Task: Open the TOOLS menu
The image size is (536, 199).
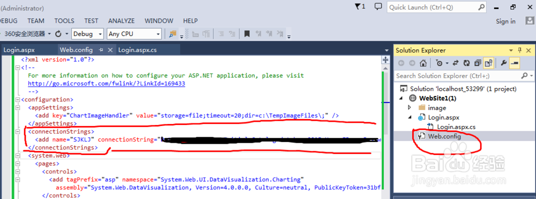Action: [x=64, y=21]
